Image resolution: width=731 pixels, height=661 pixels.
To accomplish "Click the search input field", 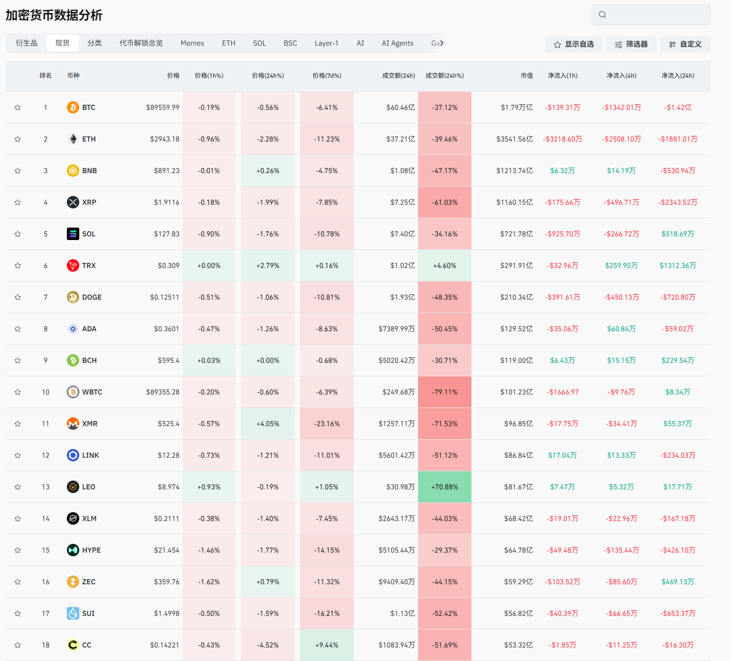I will click(656, 15).
